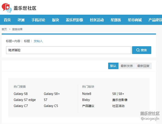This screenshot has height=124, width=162.
Task: Sort results by 默认
Action: tap(113, 66)
